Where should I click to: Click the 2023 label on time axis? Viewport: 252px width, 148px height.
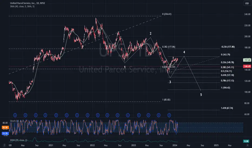tap(134, 145)
